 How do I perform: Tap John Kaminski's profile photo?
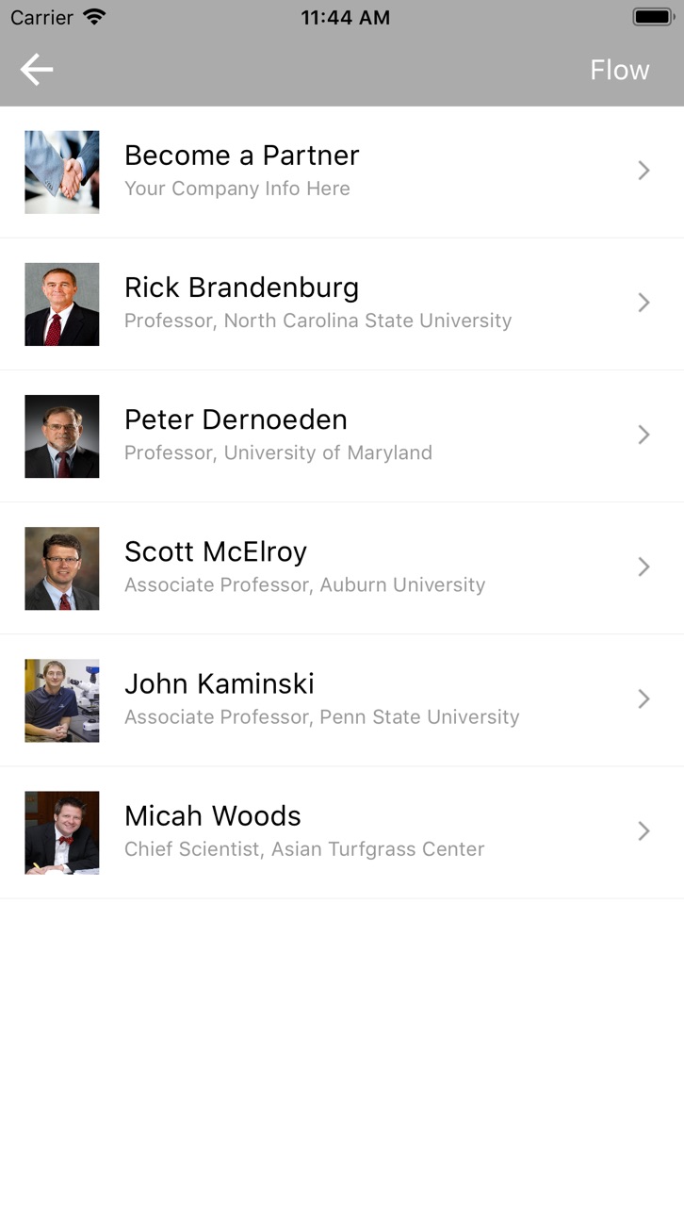point(62,700)
